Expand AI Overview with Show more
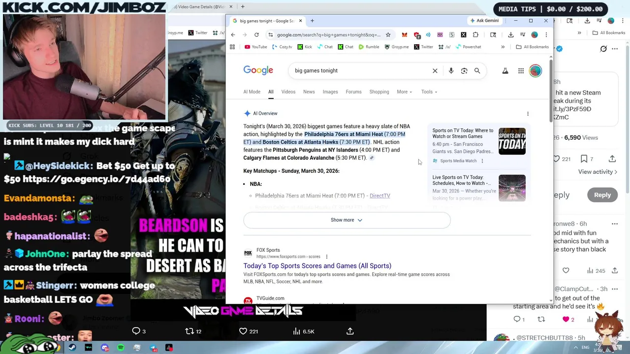The image size is (630, 354). tap(346, 220)
